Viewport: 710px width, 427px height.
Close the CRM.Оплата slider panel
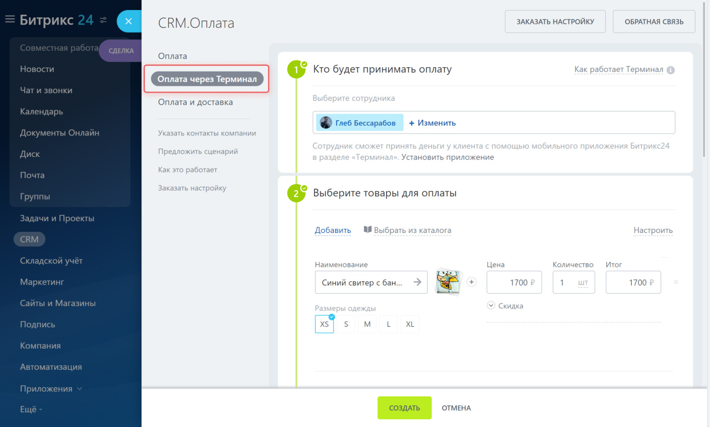[129, 22]
